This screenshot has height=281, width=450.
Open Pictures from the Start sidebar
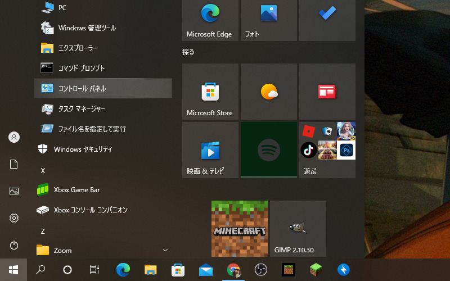pyautogui.click(x=13, y=191)
